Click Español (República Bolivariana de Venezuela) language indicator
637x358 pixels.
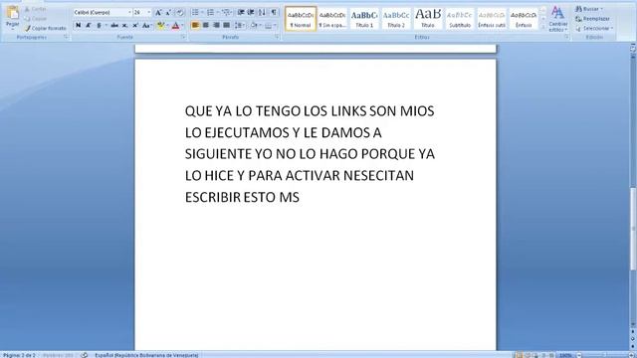[x=146, y=355]
